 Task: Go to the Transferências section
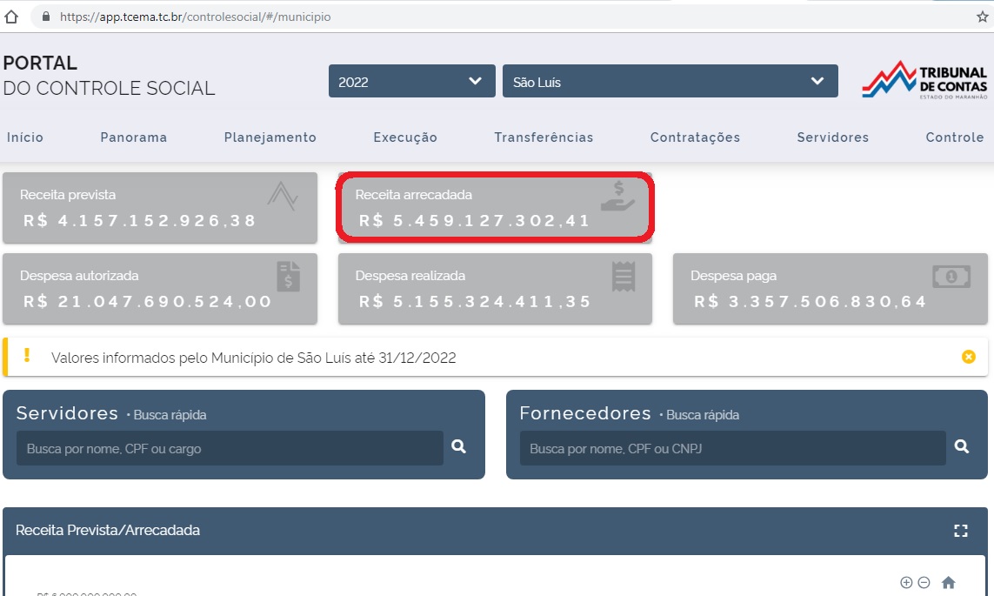[x=544, y=137]
